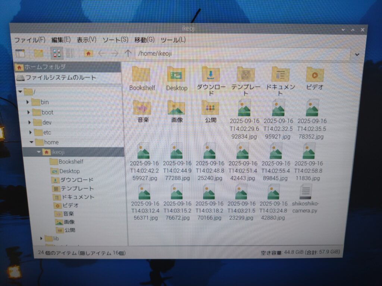This screenshot has width=382, height=286.
Task: Go to home folder via toolbar icon
Action: click(x=88, y=54)
